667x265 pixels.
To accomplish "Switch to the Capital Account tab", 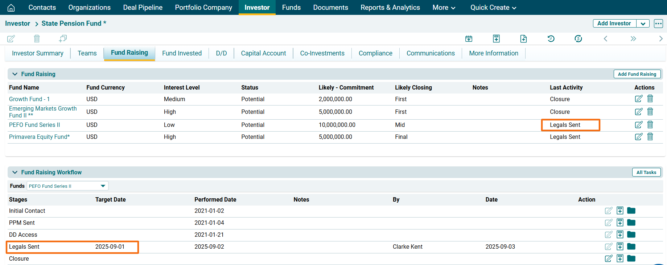I will (263, 53).
